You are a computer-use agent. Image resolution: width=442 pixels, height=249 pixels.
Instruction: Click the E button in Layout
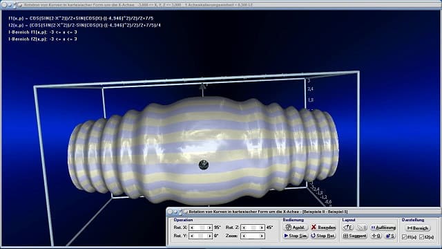coord(348,228)
